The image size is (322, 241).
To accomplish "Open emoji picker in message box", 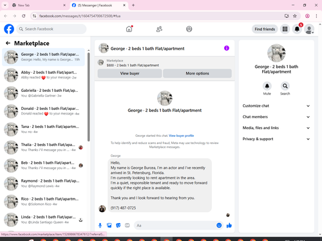I will pyautogui.click(x=219, y=226).
